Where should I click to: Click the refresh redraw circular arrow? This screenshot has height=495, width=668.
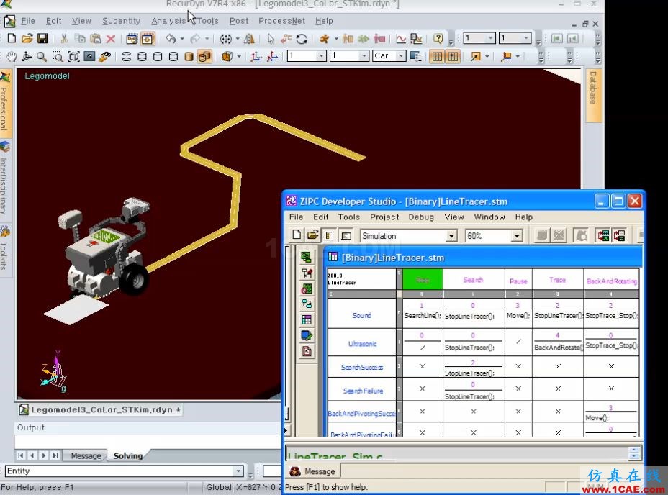pos(302,39)
